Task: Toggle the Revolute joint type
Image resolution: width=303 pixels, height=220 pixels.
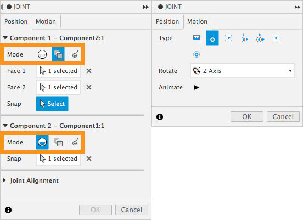Action: [x=212, y=38]
